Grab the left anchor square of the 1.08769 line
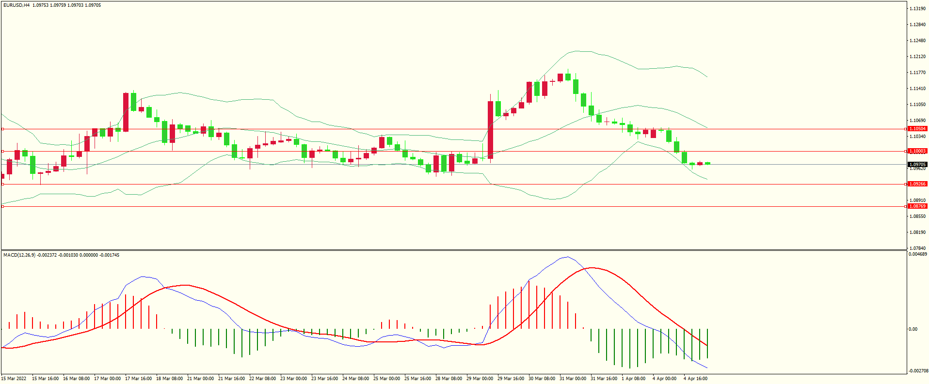 2,206
